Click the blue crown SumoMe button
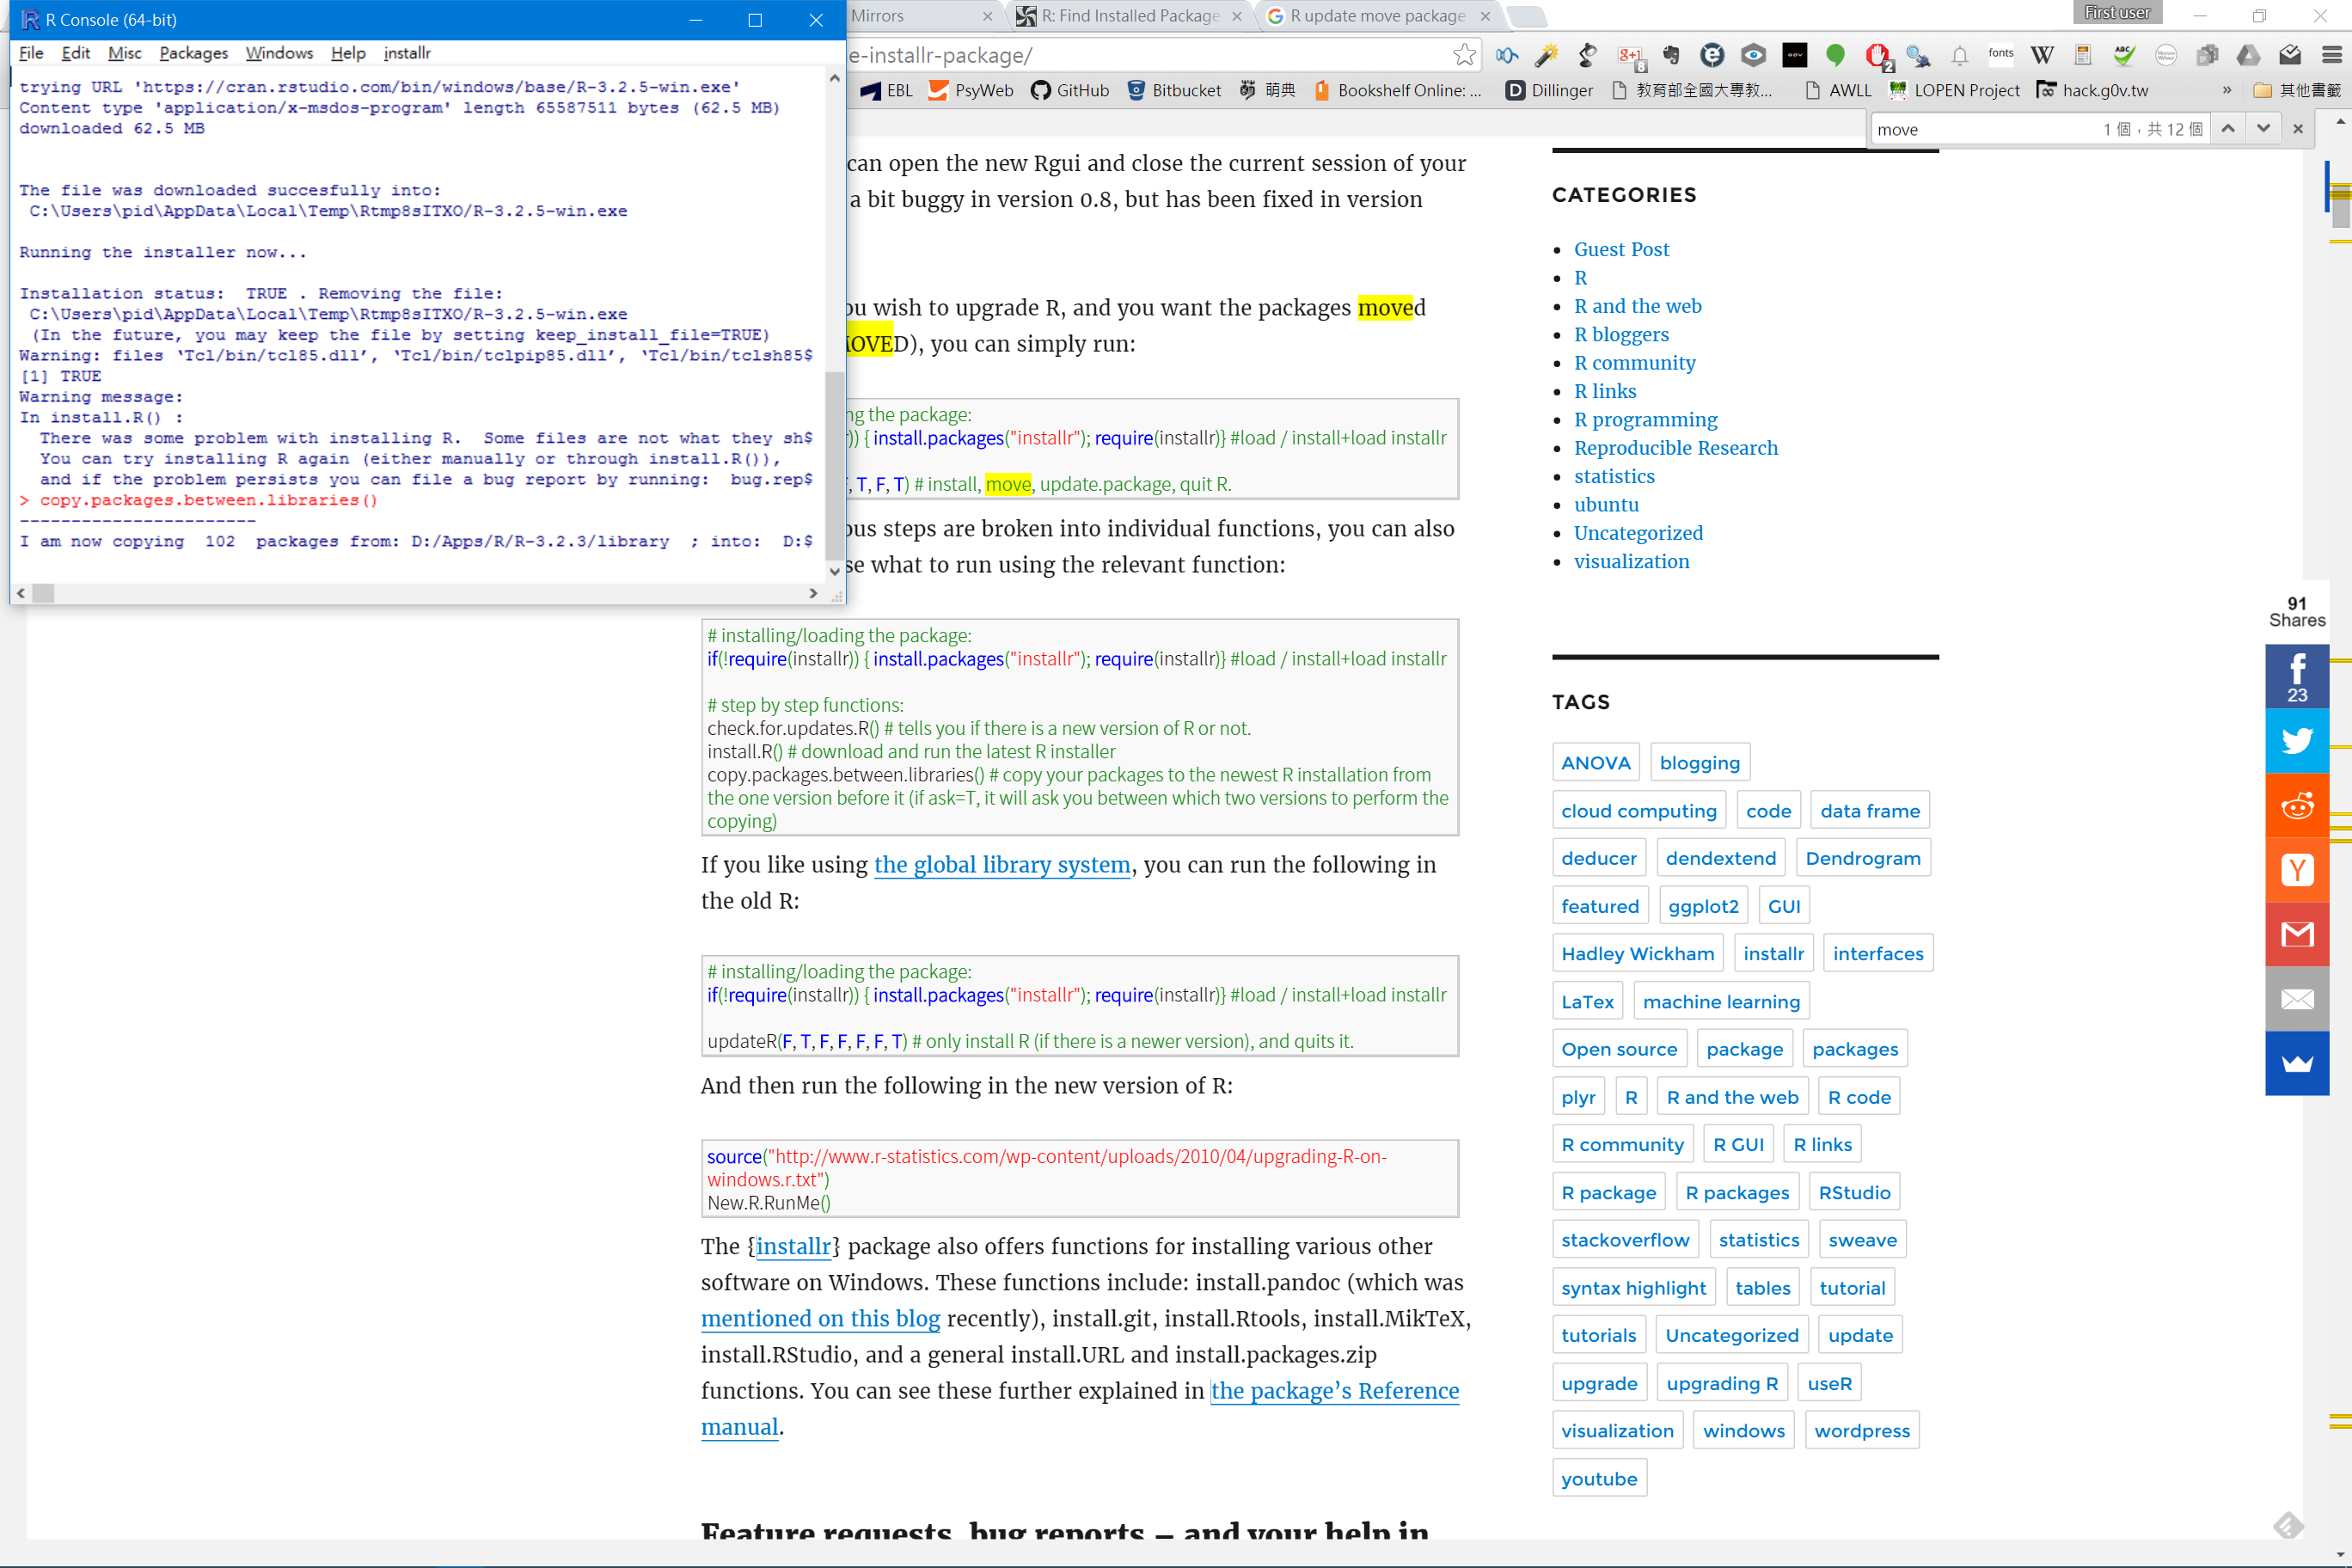Image resolution: width=2352 pixels, height=1568 pixels. click(x=2297, y=1063)
